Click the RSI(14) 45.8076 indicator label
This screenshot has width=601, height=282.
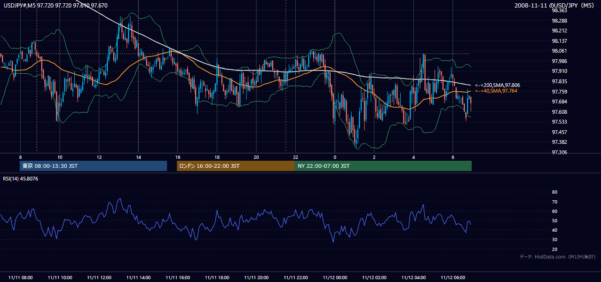21,179
